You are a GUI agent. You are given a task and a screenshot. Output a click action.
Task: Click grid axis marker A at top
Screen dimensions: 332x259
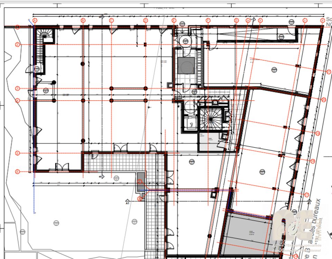35,21
